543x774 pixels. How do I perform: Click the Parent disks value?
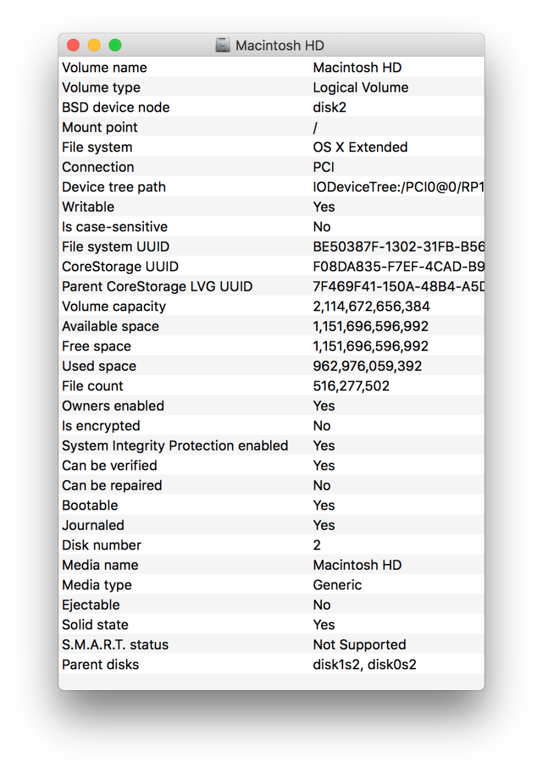point(365,665)
